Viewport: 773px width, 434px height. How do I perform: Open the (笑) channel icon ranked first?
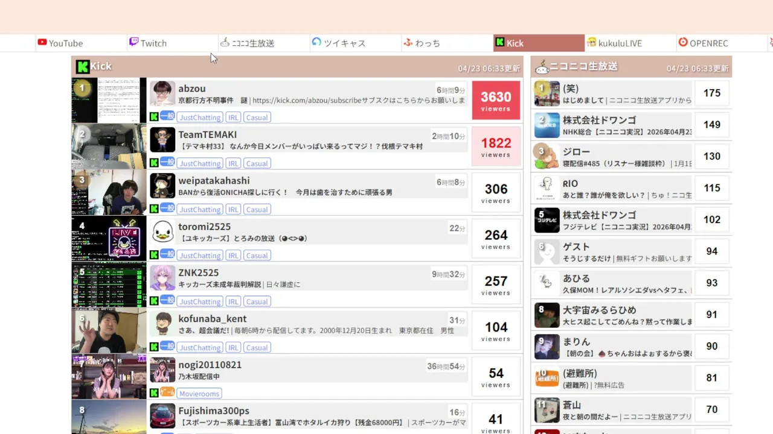click(x=547, y=93)
